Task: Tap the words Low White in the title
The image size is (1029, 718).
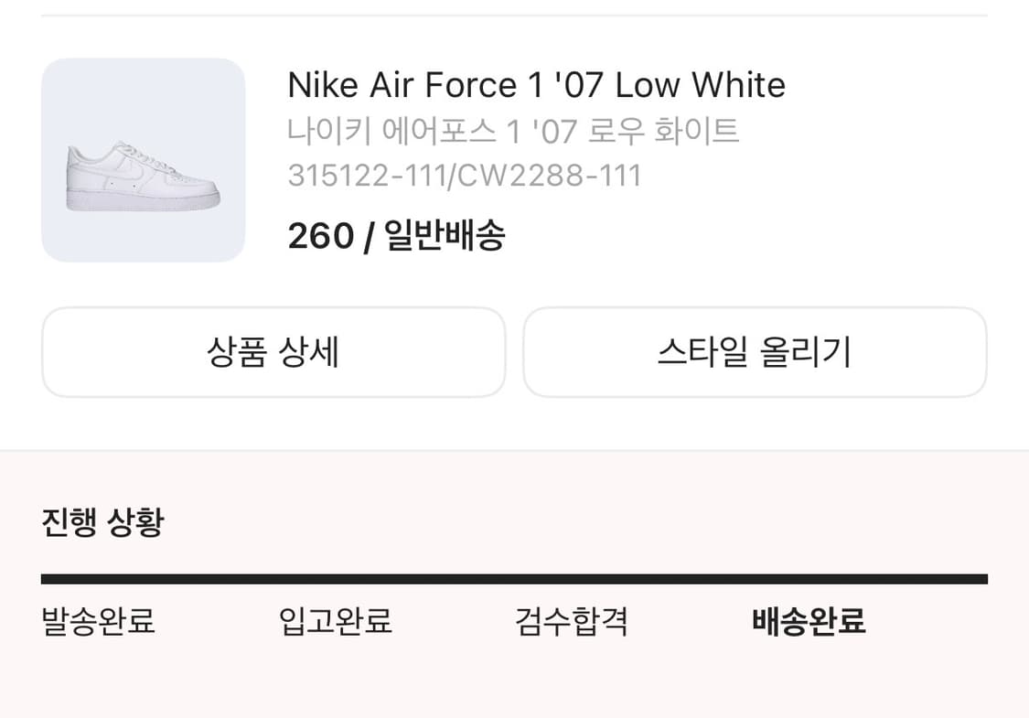Action: [x=700, y=85]
